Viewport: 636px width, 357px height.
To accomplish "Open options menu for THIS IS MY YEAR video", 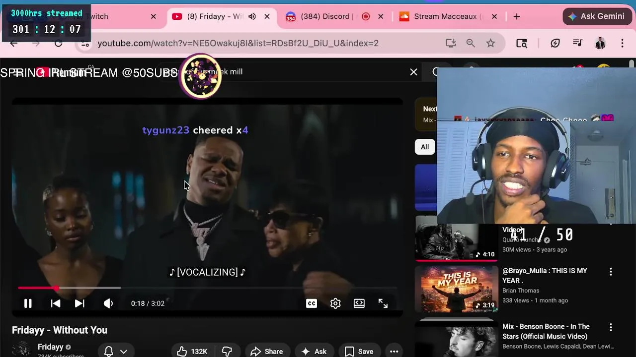I will coord(611,272).
